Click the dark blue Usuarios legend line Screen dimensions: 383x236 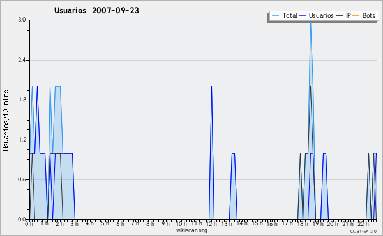[303, 16]
